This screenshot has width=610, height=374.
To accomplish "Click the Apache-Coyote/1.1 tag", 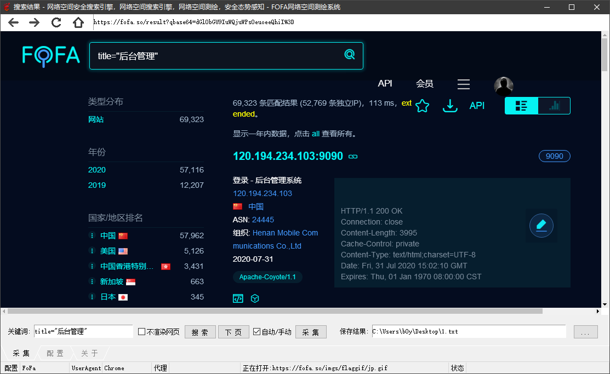I will click(x=267, y=277).
